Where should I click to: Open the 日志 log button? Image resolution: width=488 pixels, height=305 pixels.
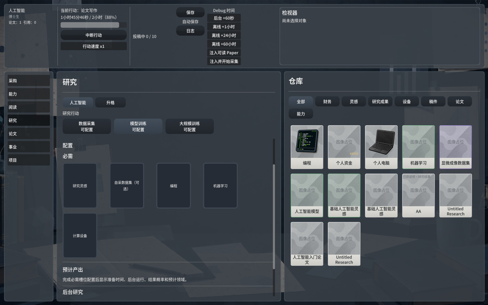click(x=190, y=31)
